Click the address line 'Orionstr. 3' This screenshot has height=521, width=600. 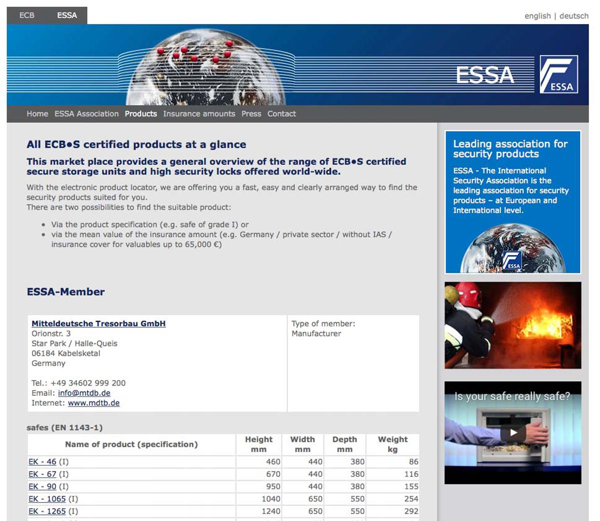51,333
